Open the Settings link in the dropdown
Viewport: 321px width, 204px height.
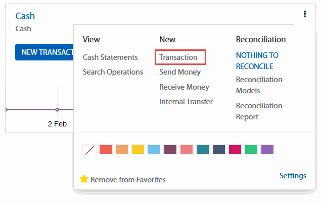(x=293, y=176)
